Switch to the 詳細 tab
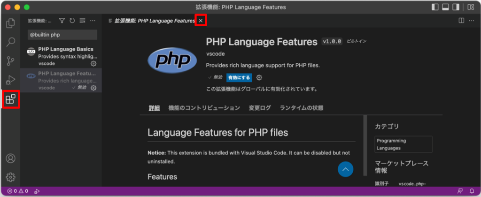Screen dimensions: 481x197 [154, 108]
